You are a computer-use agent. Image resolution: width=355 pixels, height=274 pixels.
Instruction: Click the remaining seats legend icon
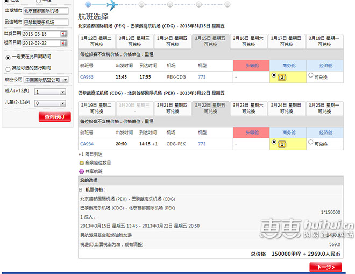pyautogui.click(x=82, y=163)
